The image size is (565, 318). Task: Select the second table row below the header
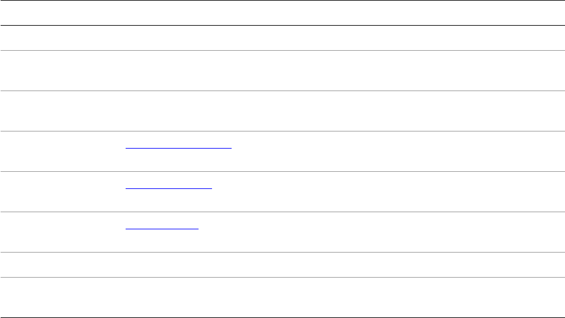[282, 71]
